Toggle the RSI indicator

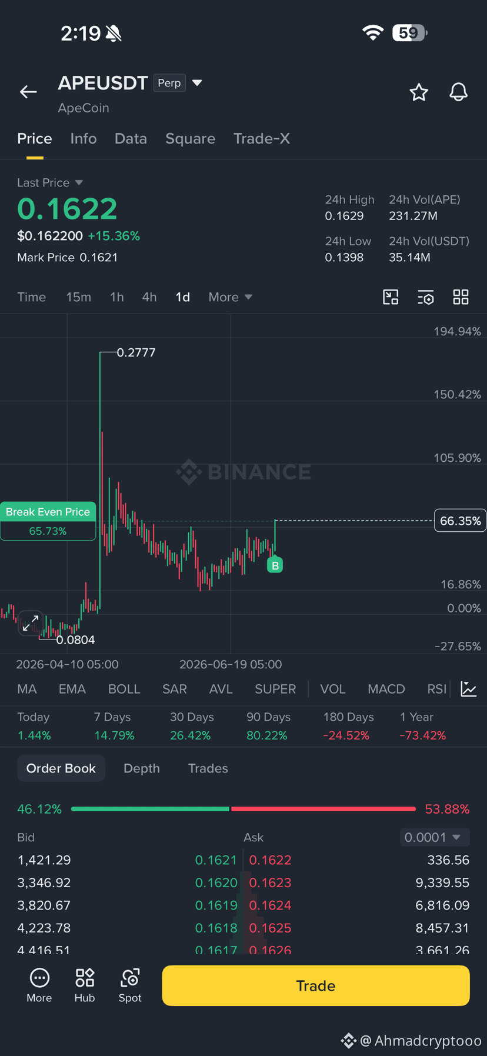pyautogui.click(x=436, y=689)
